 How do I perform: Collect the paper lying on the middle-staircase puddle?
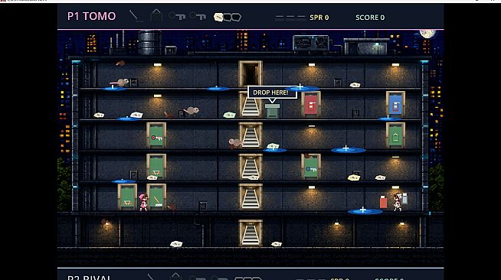(273, 146)
